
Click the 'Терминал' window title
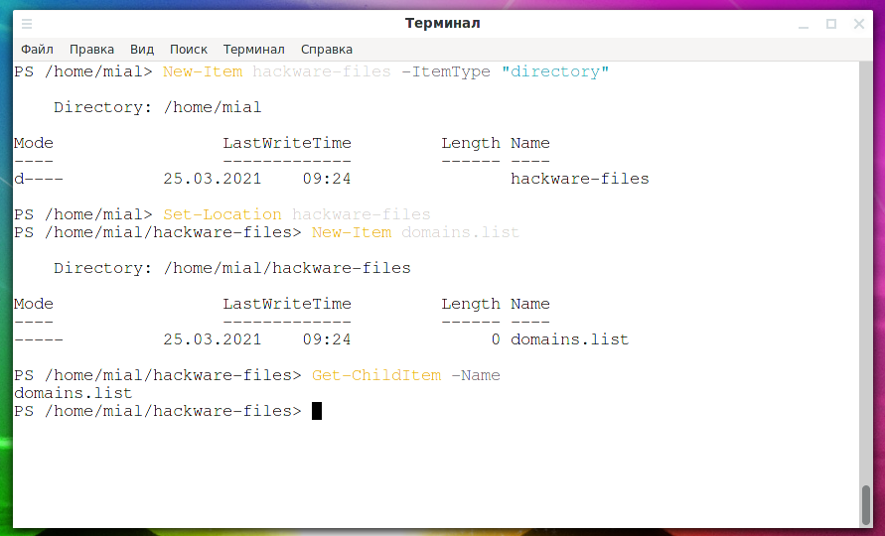tap(443, 23)
